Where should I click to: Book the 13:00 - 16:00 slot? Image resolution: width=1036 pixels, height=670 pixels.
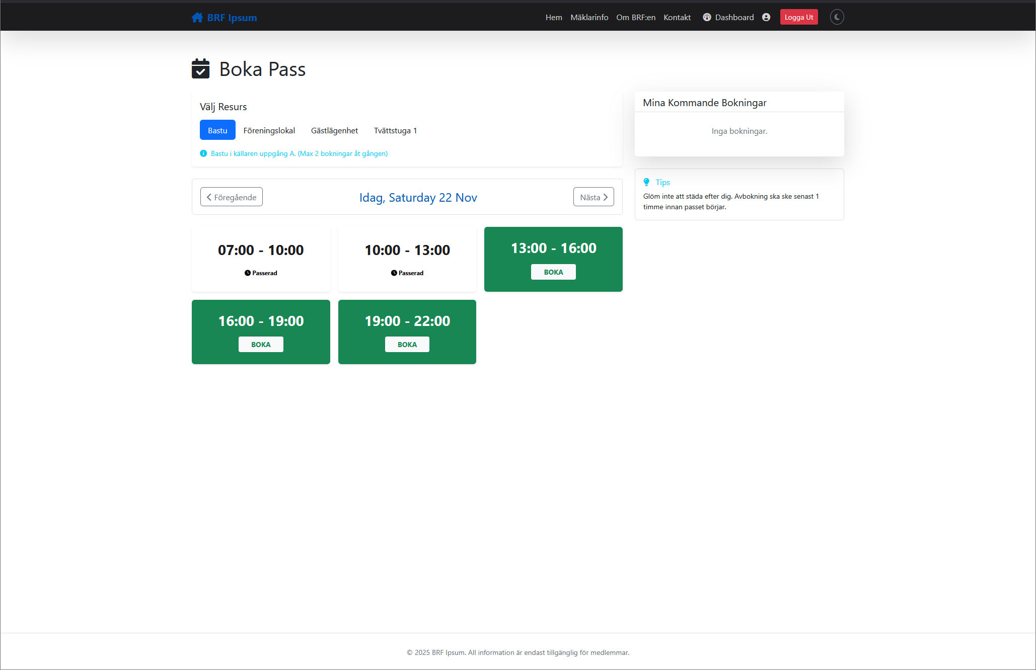pos(553,272)
